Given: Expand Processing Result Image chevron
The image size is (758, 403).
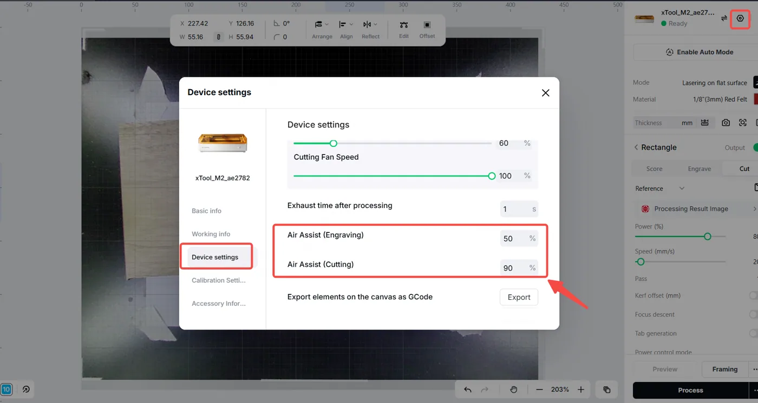Looking at the screenshot, I should coord(755,209).
